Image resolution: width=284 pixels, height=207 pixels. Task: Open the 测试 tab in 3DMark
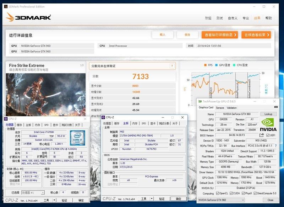219,18
